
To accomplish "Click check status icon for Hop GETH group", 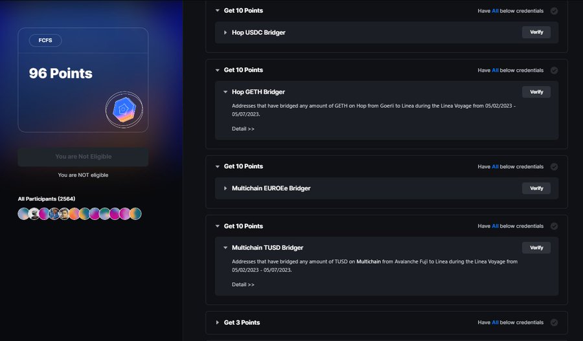I will click(x=554, y=70).
